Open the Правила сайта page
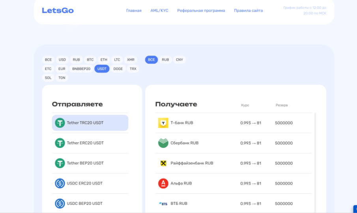Viewport: 357px width, 213px height. tap(248, 11)
